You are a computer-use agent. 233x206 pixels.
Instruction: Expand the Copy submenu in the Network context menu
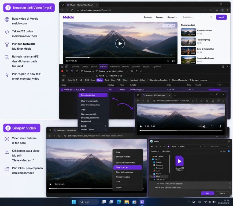[93, 109]
